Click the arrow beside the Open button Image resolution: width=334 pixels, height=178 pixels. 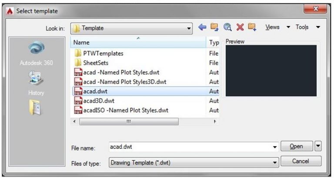pos(318,146)
